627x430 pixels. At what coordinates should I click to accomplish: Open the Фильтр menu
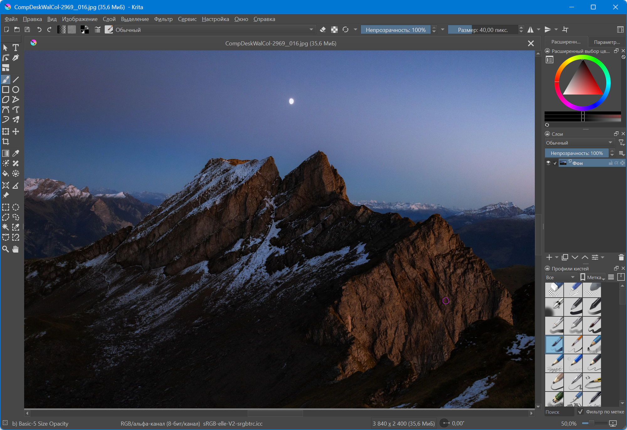point(163,19)
